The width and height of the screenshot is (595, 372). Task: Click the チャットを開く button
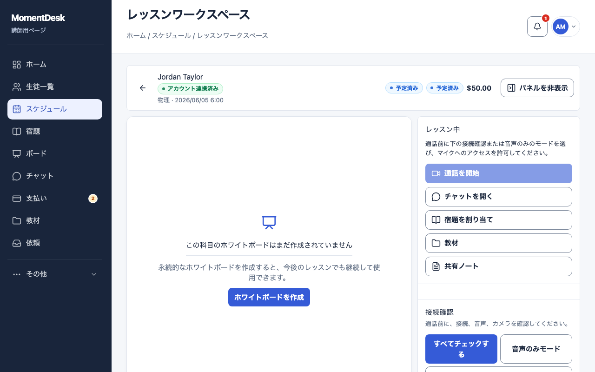(x=499, y=197)
